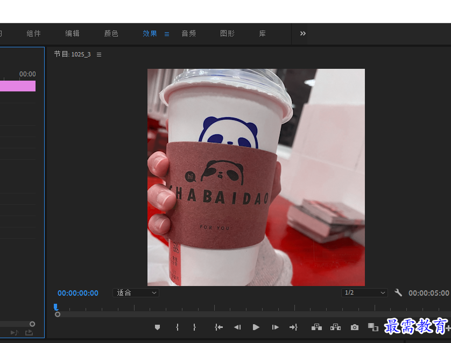Export frame with camera icon
Viewport: 451px width, 343px height.
tap(355, 327)
